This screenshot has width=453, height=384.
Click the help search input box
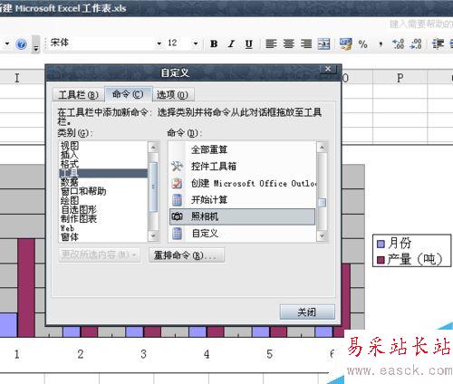pyautogui.click(x=420, y=24)
